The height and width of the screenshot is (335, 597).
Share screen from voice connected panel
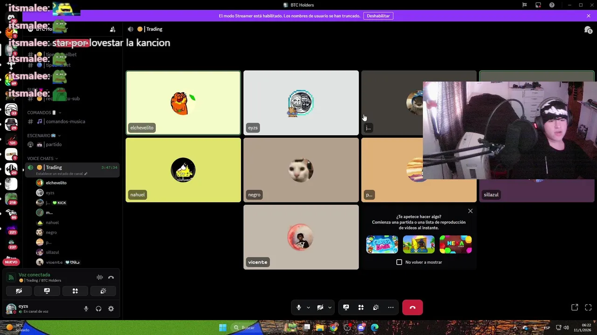47,291
